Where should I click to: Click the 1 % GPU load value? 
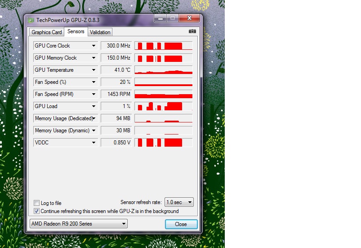[116, 106]
